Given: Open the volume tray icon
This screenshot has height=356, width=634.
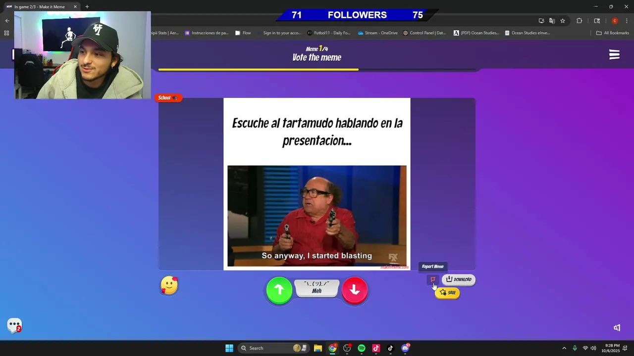Looking at the screenshot, I should coord(593,348).
